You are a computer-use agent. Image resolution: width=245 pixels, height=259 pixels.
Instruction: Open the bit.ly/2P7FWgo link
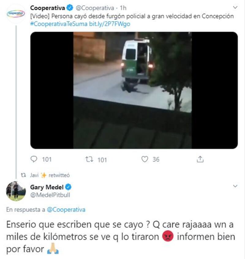coord(110,24)
